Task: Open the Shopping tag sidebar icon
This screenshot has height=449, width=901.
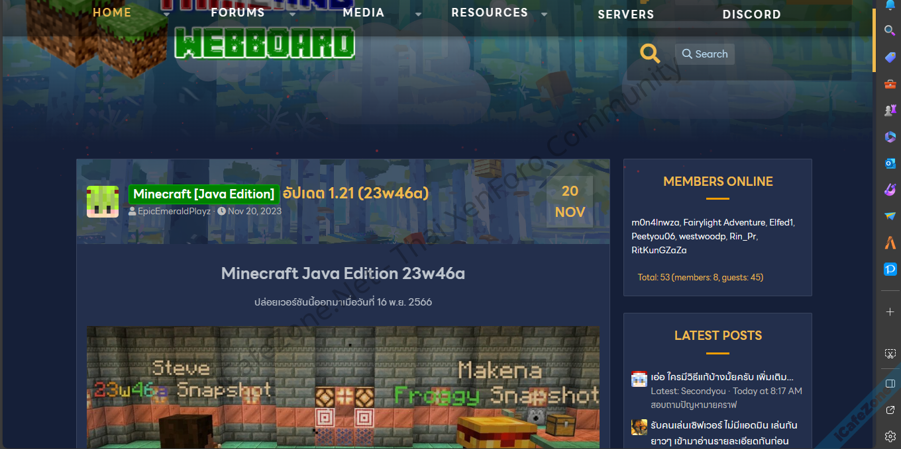Action: point(890,58)
